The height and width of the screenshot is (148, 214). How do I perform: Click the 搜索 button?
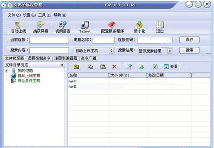tap(189, 50)
